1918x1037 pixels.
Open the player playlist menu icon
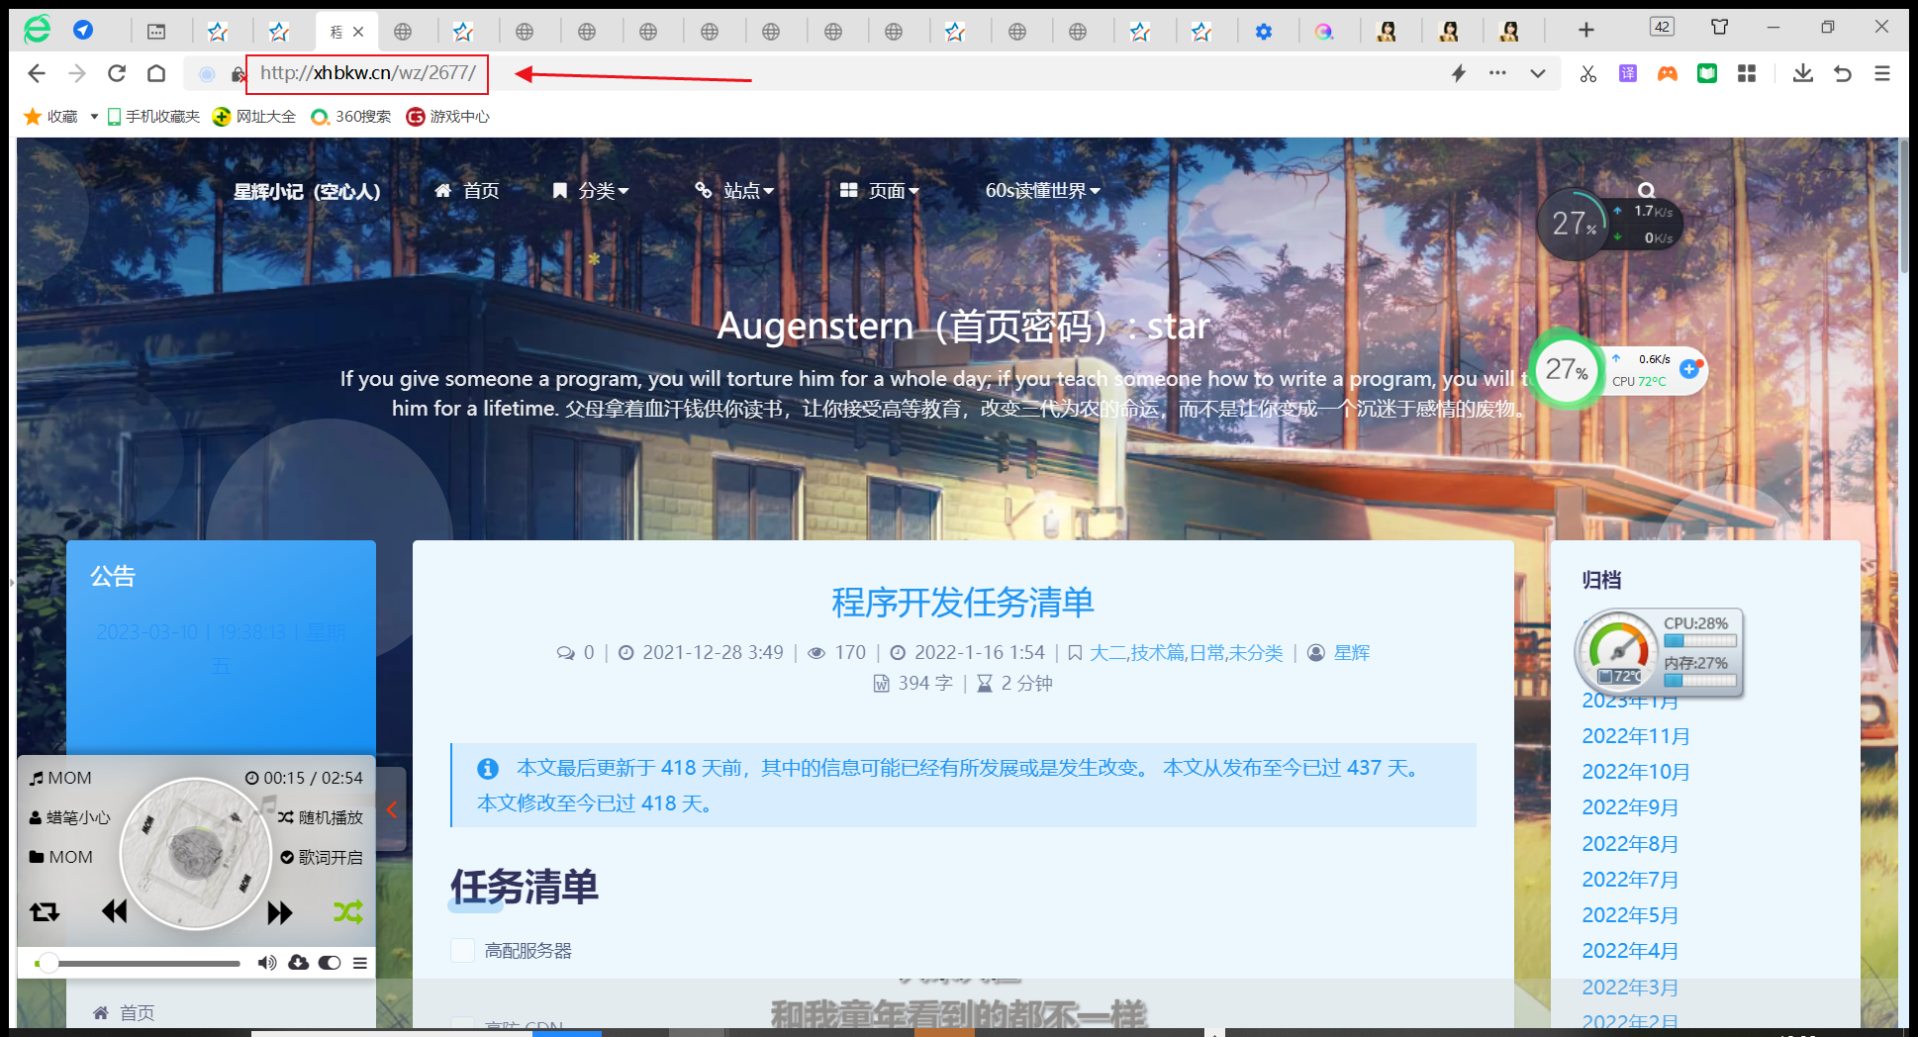[360, 963]
